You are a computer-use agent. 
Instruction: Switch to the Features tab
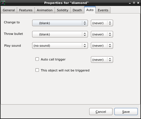[x=26, y=10]
